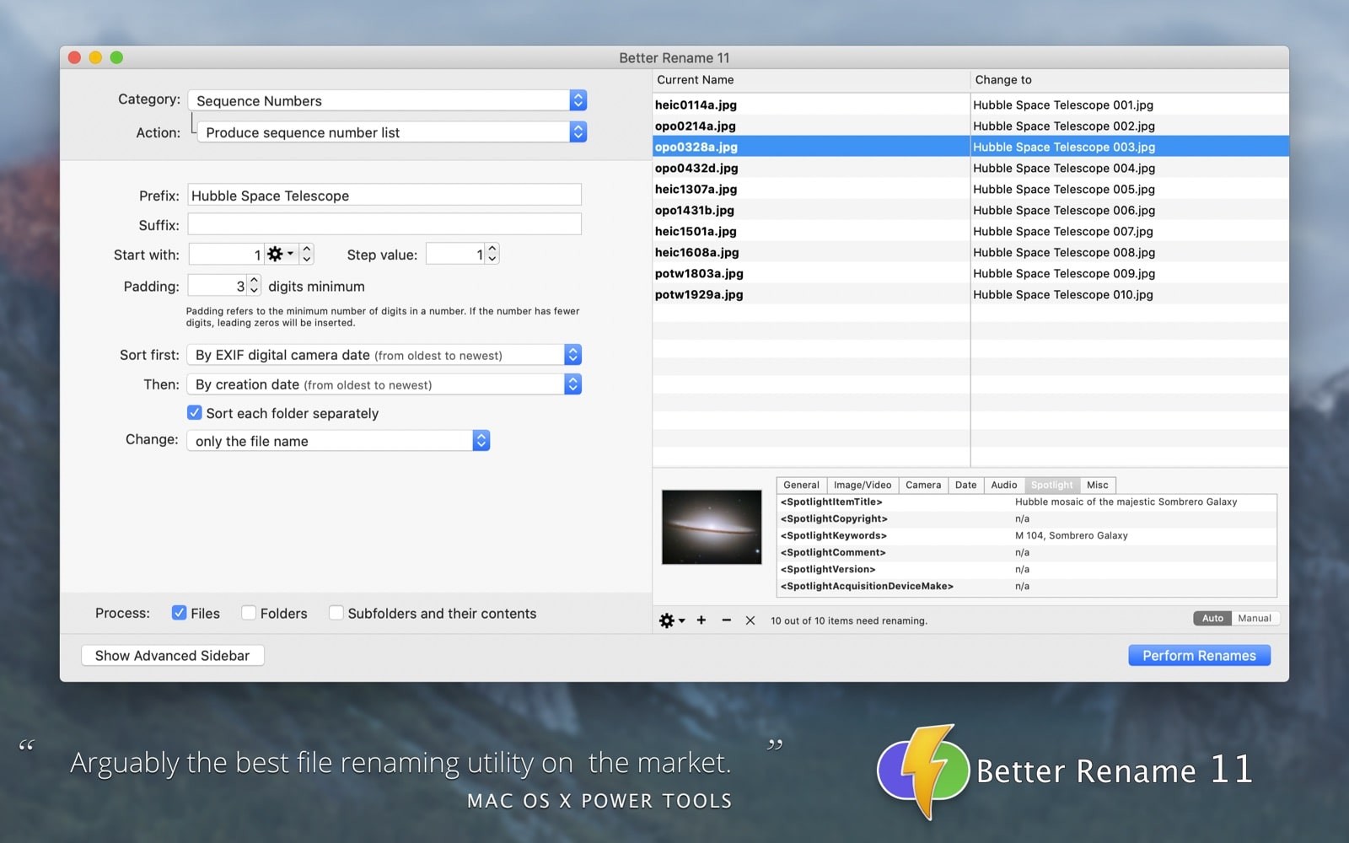Switch preview mode to Manual

pos(1255,618)
